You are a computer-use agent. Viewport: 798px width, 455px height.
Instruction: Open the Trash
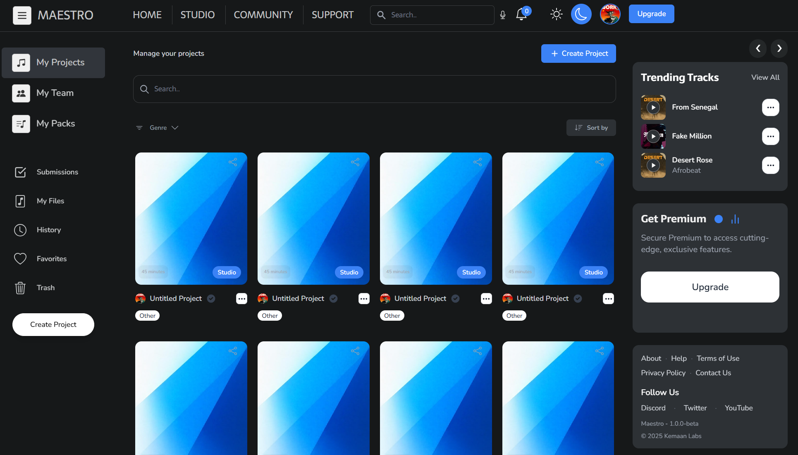coord(45,288)
